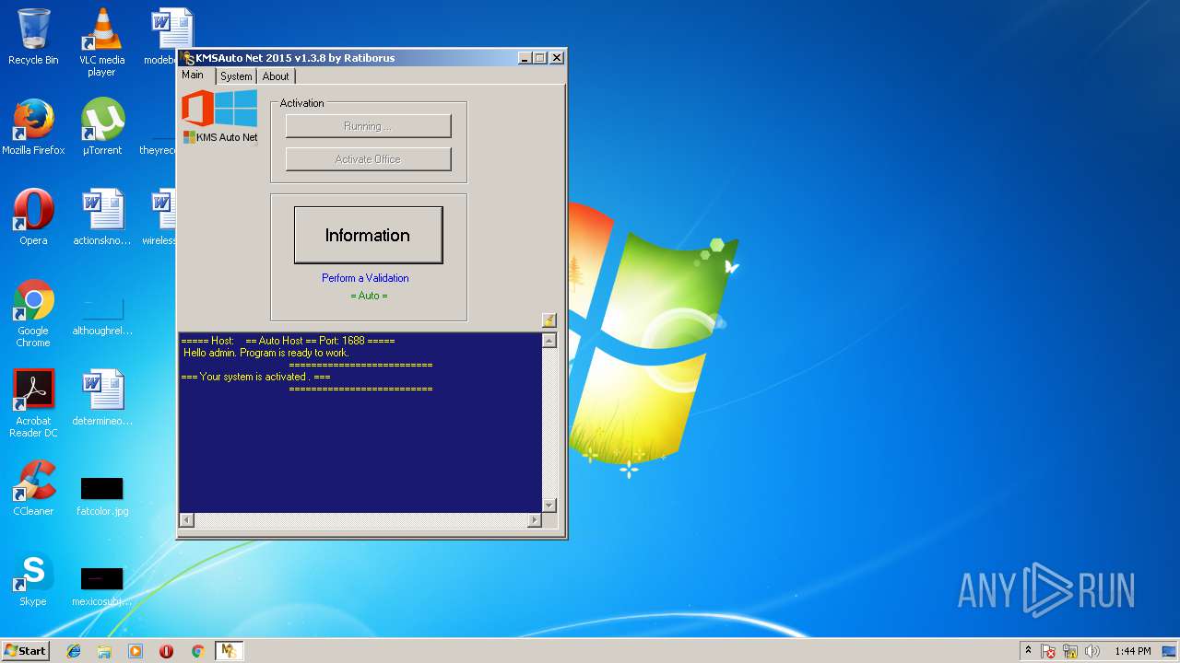The height and width of the screenshot is (663, 1180).
Task: Click the = Auto = mode label
Action: [x=369, y=296]
